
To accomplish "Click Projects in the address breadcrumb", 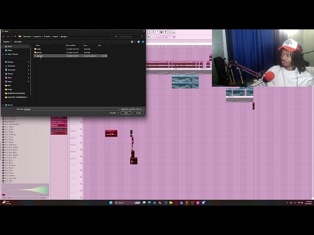I will coord(55,37).
